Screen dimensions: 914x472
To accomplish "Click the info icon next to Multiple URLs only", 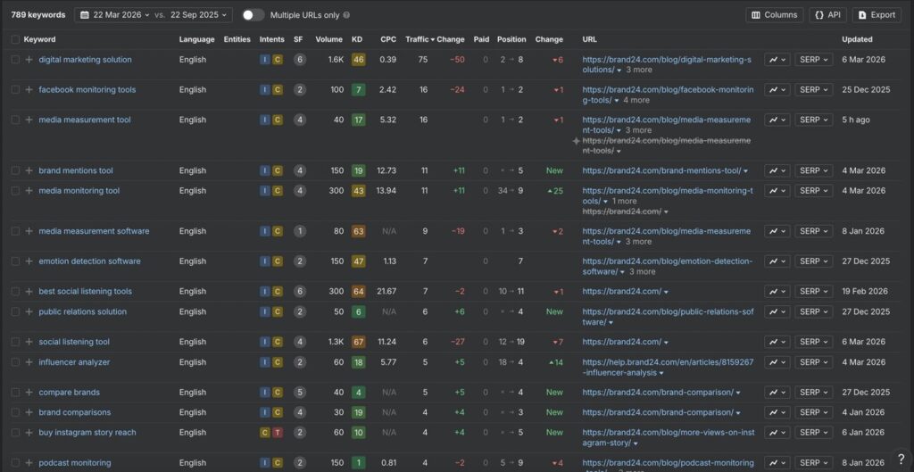I will (x=346, y=15).
